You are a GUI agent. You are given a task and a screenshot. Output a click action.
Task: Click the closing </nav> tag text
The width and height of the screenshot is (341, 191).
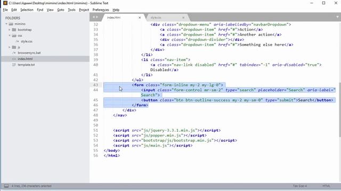coord(120,115)
